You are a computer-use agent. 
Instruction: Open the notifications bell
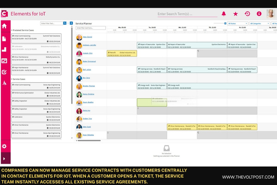tap(223, 13)
